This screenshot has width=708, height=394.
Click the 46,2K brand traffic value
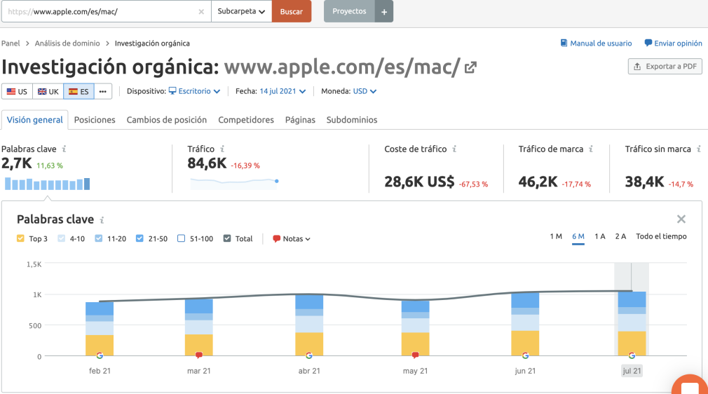tap(538, 182)
